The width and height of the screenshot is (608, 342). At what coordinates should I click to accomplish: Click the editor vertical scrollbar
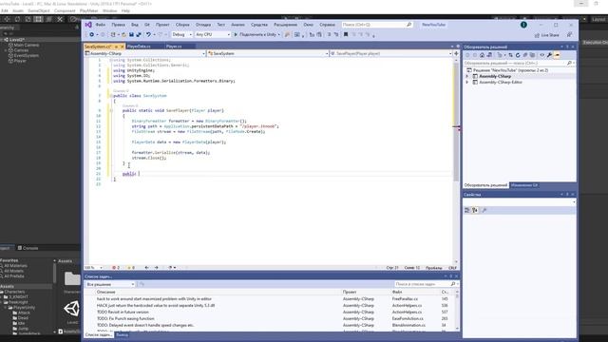pos(456,161)
